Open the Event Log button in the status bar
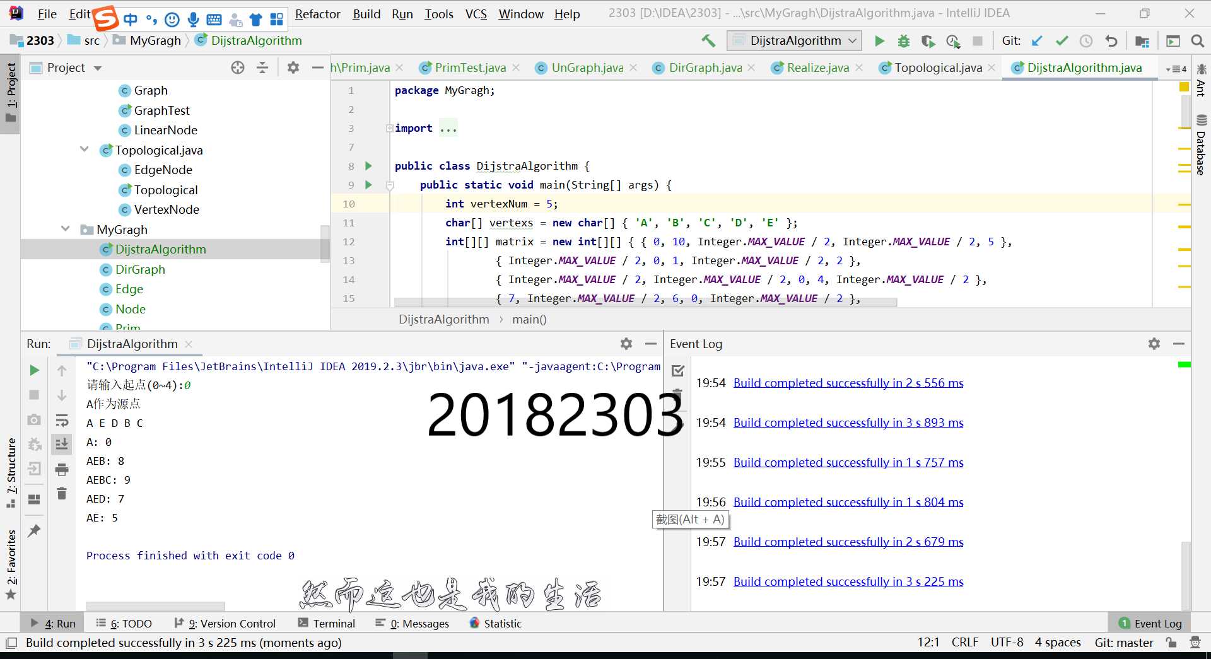This screenshot has height=659, width=1211. pos(1150,623)
